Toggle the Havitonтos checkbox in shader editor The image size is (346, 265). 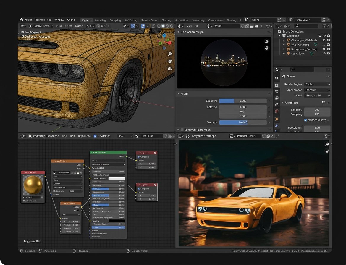coord(95,136)
